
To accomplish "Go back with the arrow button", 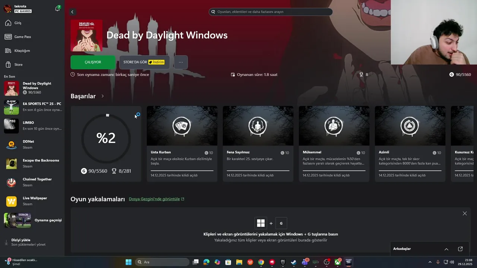I will pos(72,12).
